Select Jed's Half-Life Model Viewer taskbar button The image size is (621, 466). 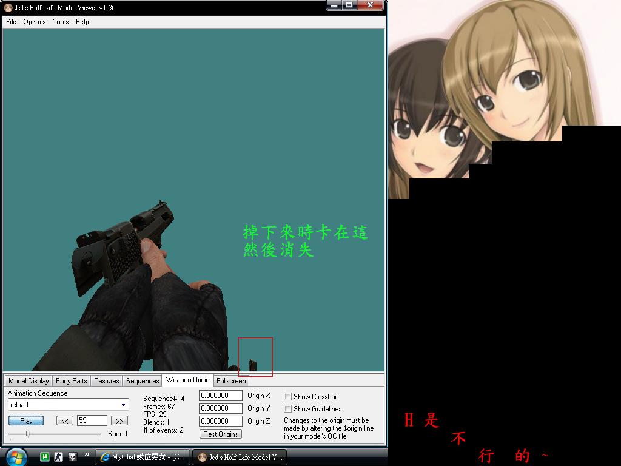239,457
